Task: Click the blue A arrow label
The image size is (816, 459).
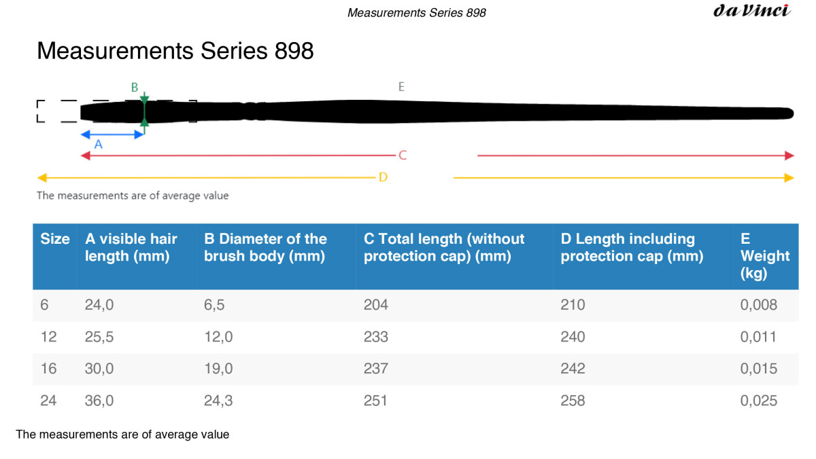Action: (x=98, y=144)
